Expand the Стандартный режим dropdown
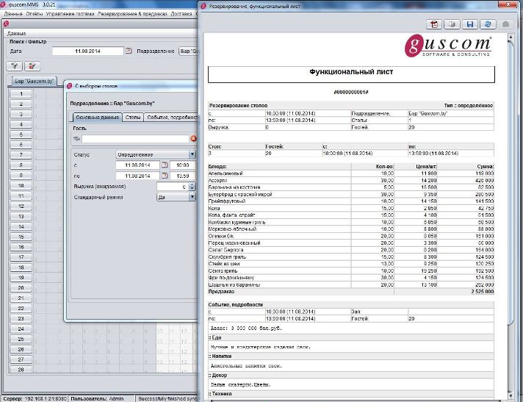Viewport: 523px width, 402px height. pyautogui.click(x=192, y=197)
